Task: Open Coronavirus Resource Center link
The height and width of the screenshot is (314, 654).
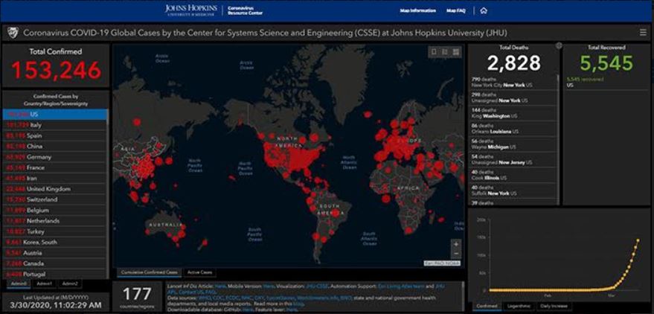Action: (246, 10)
